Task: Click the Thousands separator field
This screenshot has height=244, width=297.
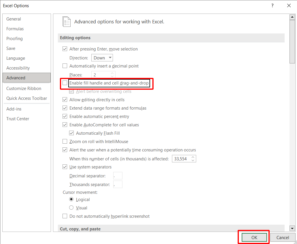Action: click(118, 184)
